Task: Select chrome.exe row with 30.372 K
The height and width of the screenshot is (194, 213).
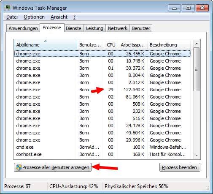Action: (x=102, y=68)
